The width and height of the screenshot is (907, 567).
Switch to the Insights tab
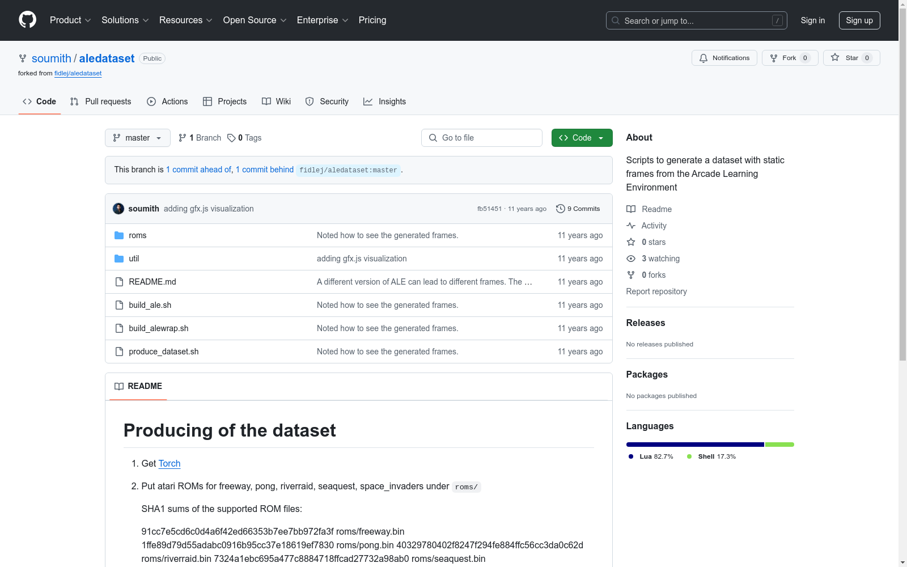385,101
